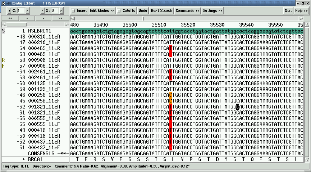The width and height of the screenshot is (311, 172).
Task: Decrease the Q quality cutoff value
Action: pos(43,11)
